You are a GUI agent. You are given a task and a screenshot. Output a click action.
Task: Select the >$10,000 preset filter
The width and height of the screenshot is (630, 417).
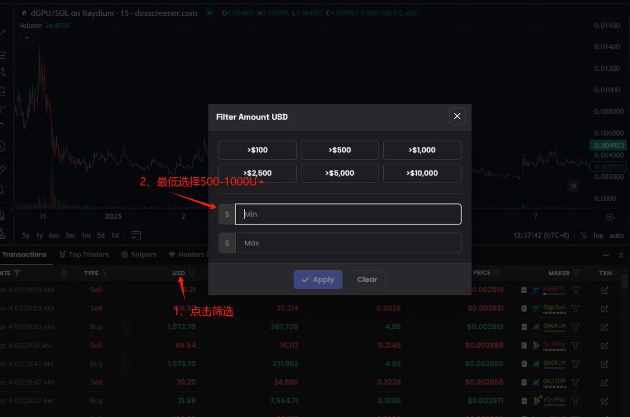tap(422, 173)
